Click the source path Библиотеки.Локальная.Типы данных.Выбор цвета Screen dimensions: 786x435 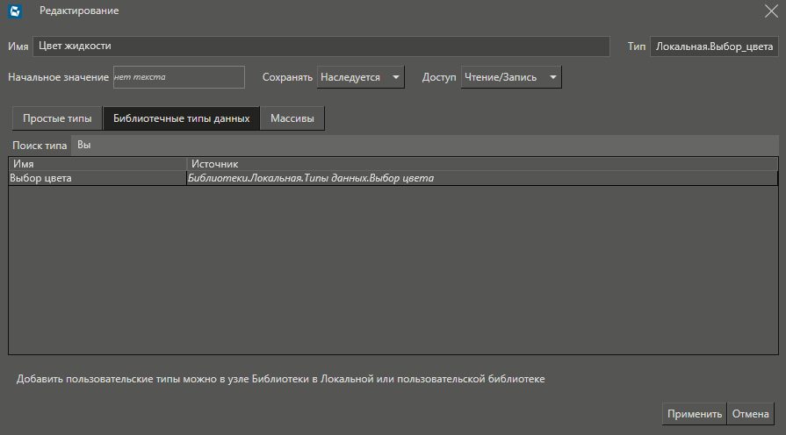tap(312, 178)
